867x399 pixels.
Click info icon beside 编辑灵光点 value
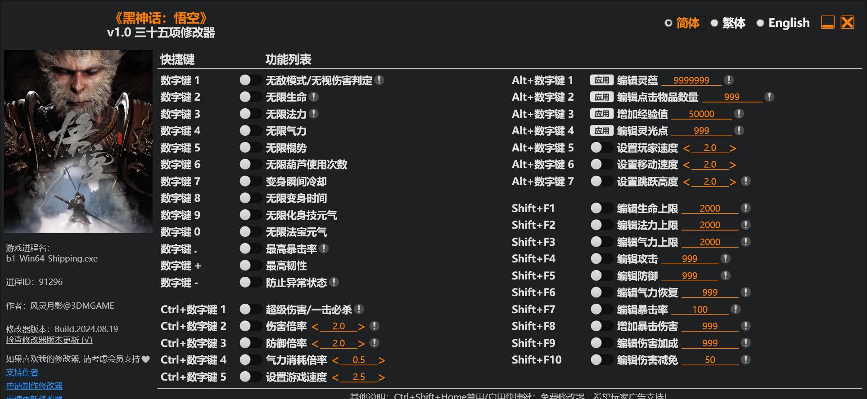(739, 130)
